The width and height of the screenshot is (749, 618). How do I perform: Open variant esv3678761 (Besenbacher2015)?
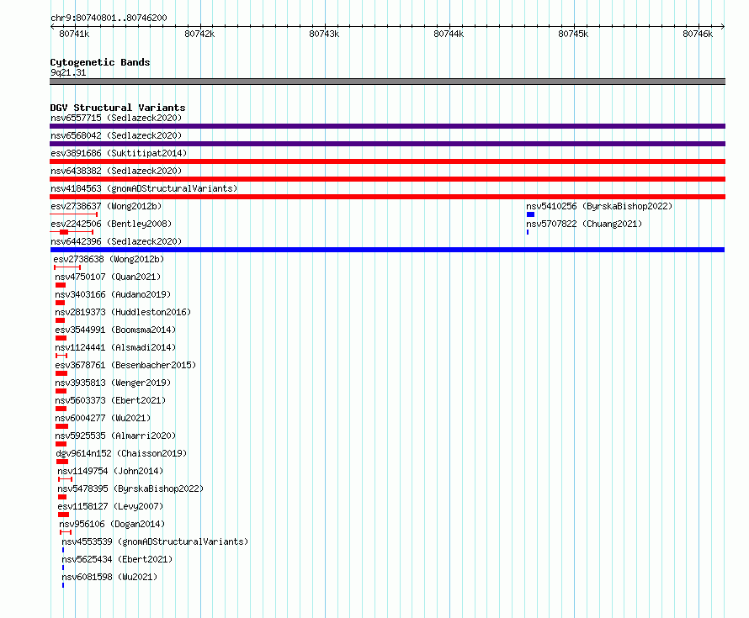[125, 365]
